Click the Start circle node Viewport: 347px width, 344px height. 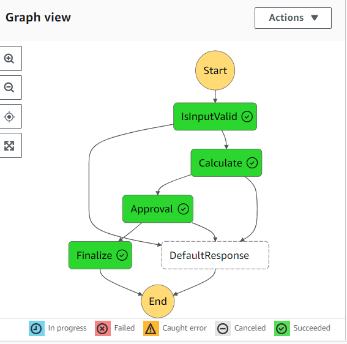click(x=215, y=70)
